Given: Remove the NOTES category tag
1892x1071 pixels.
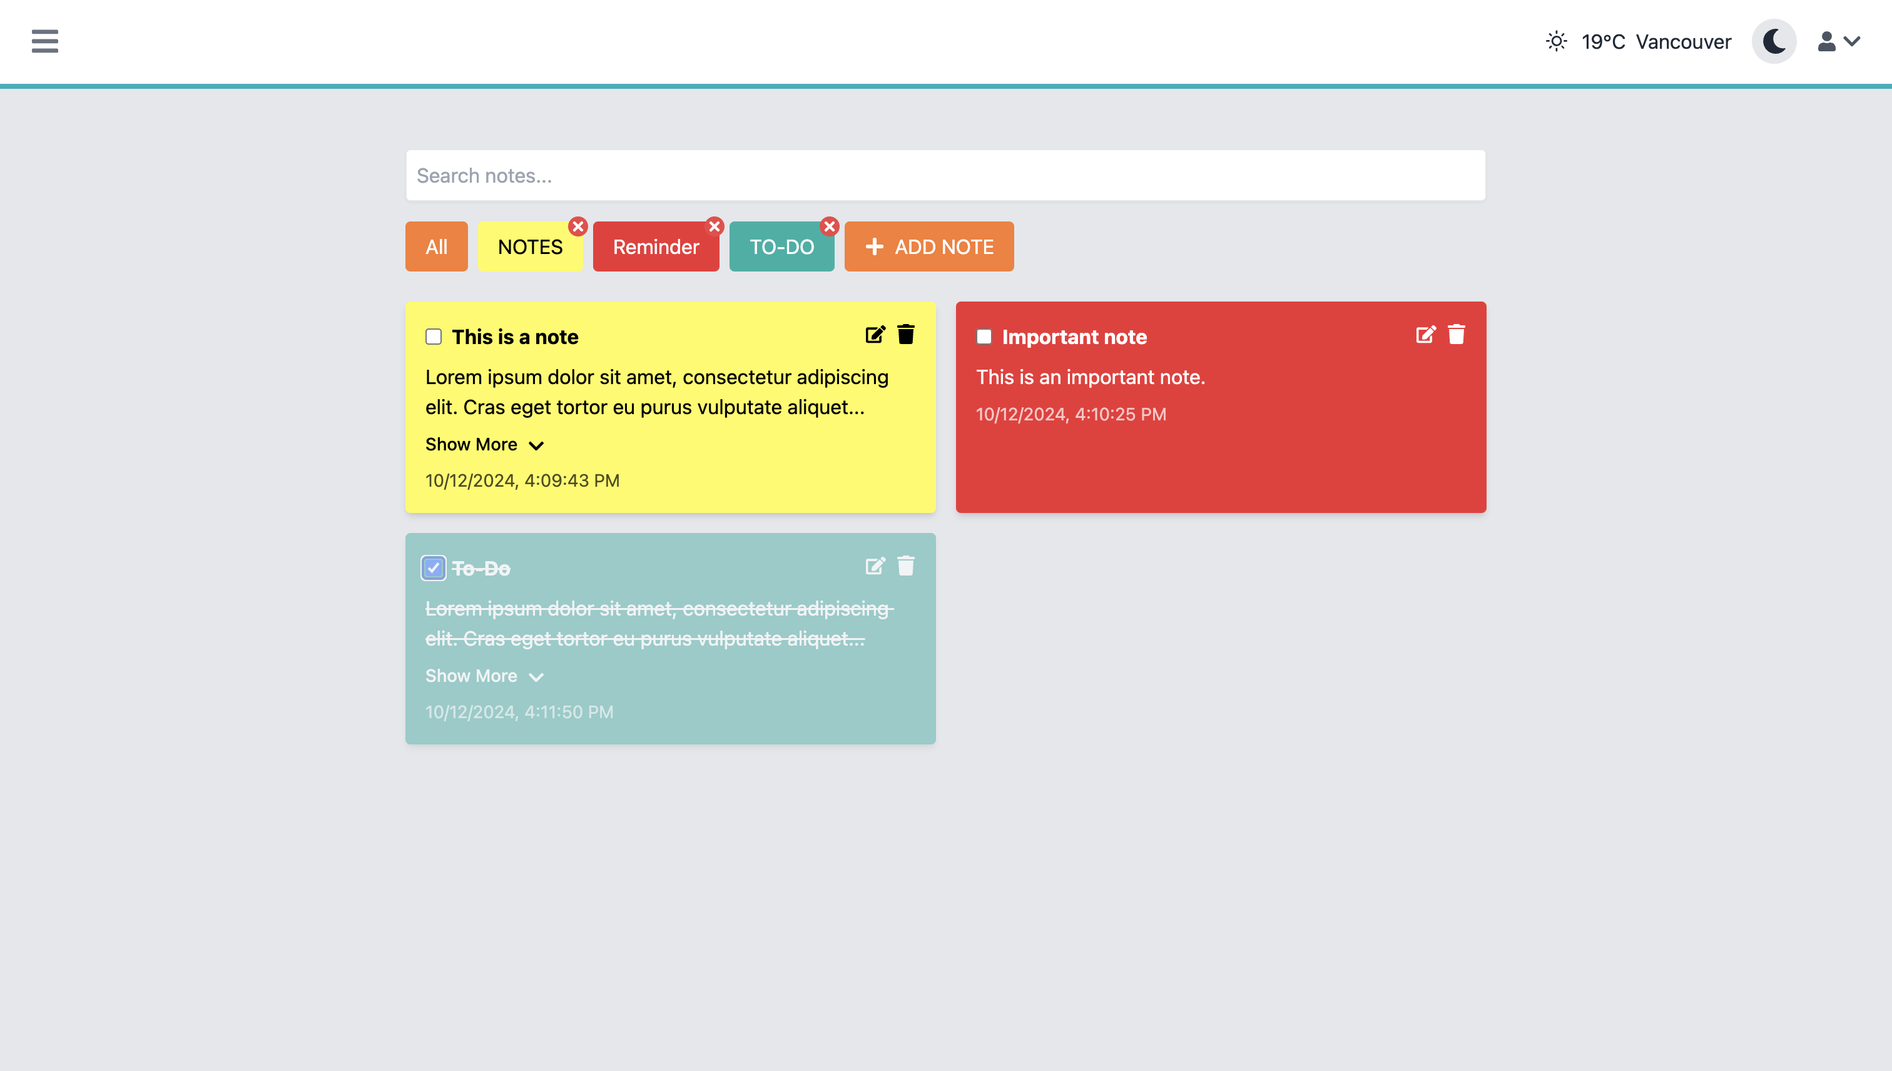Looking at the screenshot, I should (578, 226).
